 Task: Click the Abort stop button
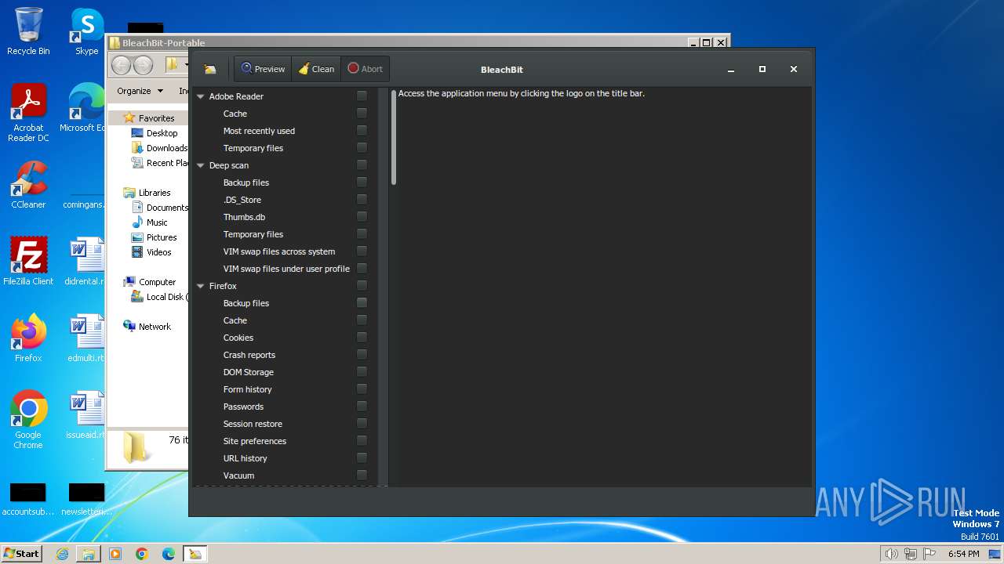pos(365,69)
